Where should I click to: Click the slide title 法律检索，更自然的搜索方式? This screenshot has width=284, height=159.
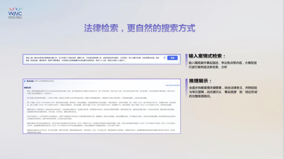click(139, 28)
